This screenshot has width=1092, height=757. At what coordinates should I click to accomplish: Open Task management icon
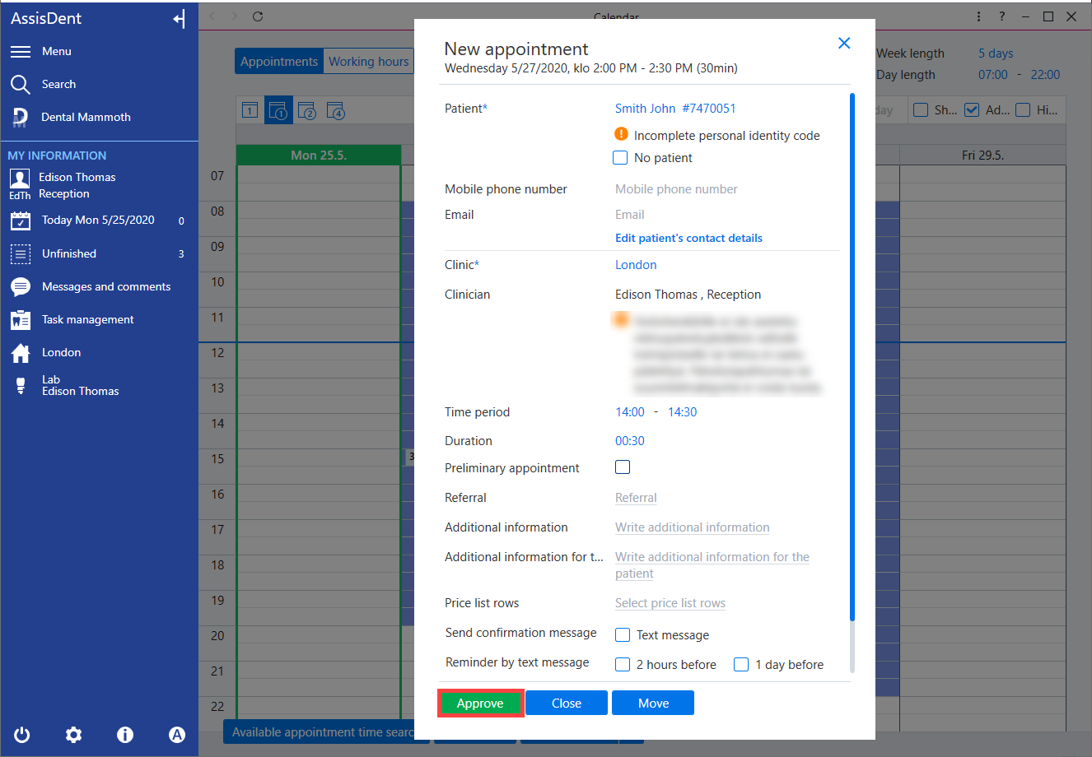(21, 320)
